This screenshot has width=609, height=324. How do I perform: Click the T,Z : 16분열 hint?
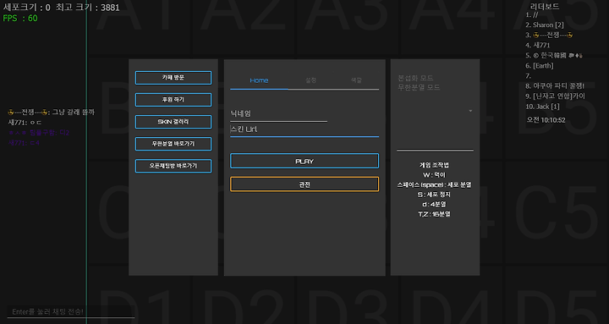[x=434, y=214]
